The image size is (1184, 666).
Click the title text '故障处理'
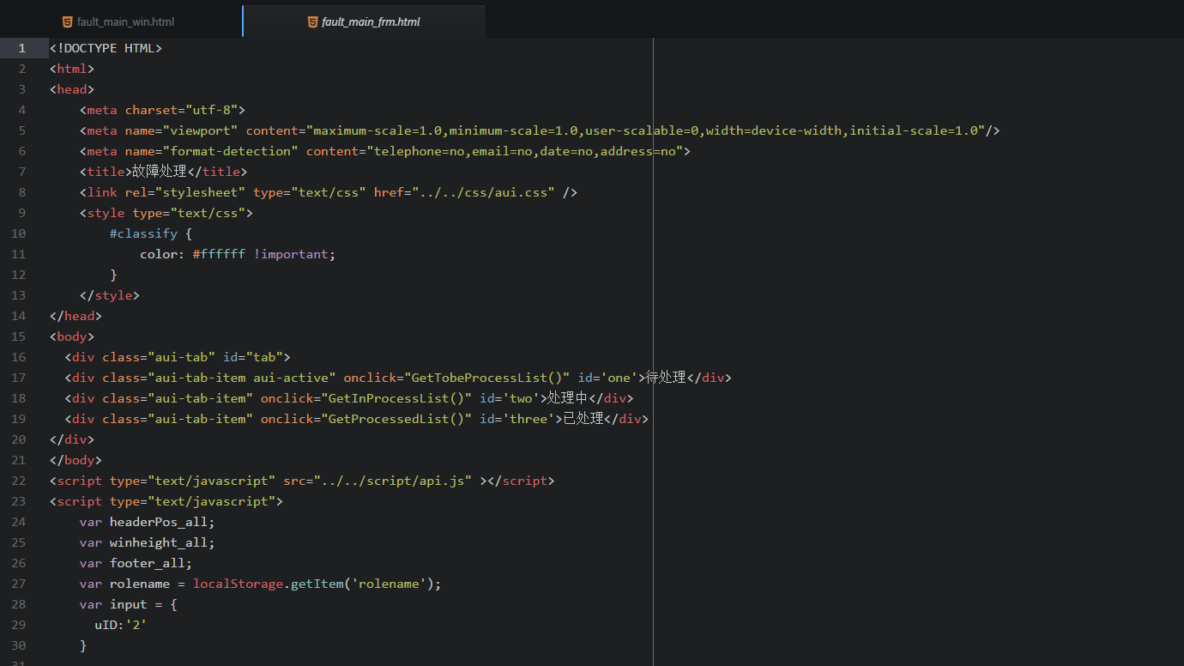160,172
